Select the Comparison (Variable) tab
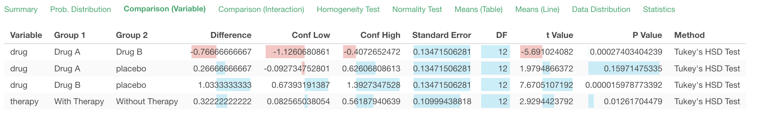 [164, 9]
